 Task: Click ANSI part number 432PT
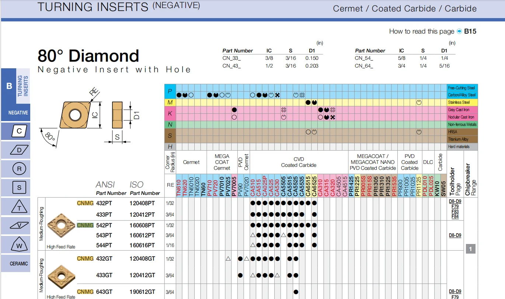click(104, 203)
